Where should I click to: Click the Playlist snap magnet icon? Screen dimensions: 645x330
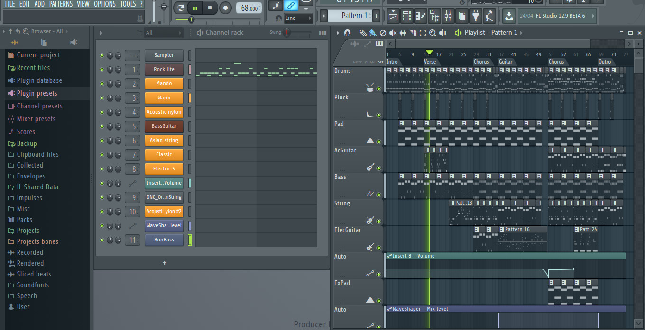click(x=347, y=33)
